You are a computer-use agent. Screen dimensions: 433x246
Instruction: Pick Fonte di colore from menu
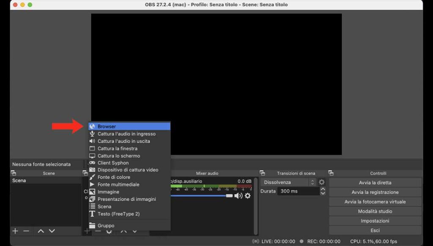click(129, 177)
